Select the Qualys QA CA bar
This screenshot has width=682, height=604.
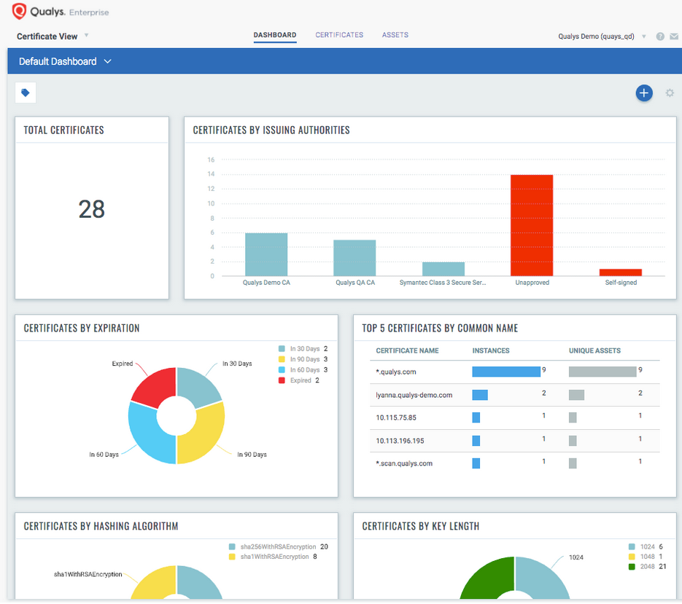point(354,258)
